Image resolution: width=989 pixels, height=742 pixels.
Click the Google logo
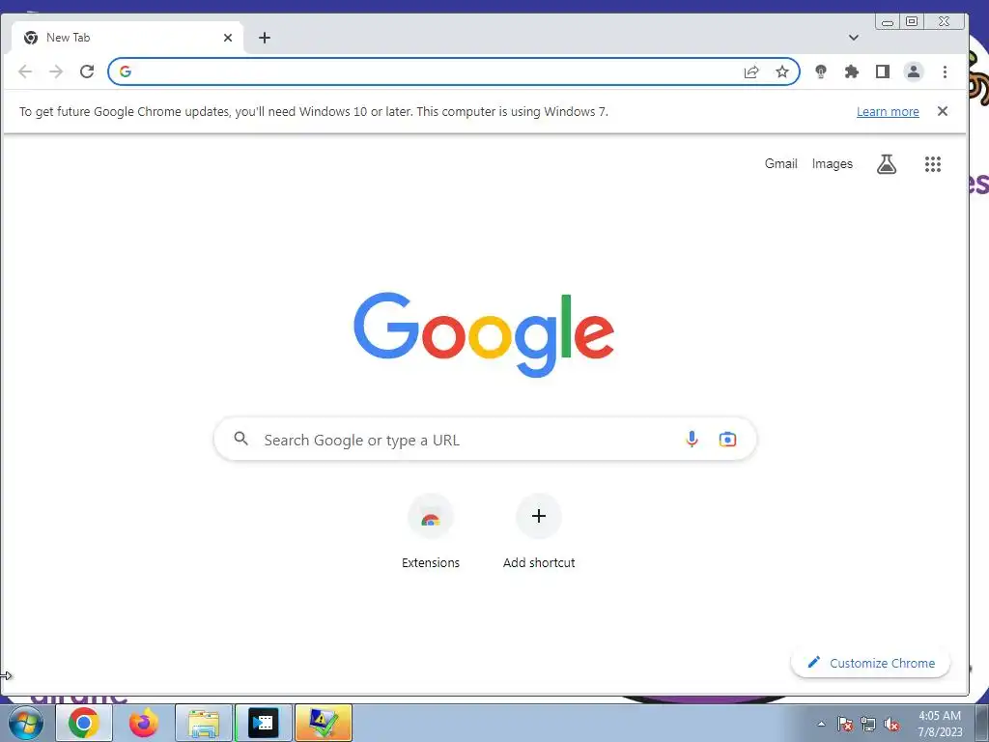click(484, 333)
